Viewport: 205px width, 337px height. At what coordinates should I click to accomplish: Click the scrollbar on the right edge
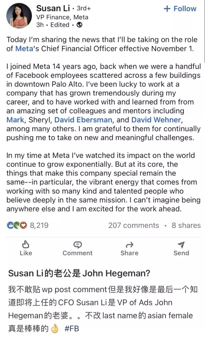204,31
